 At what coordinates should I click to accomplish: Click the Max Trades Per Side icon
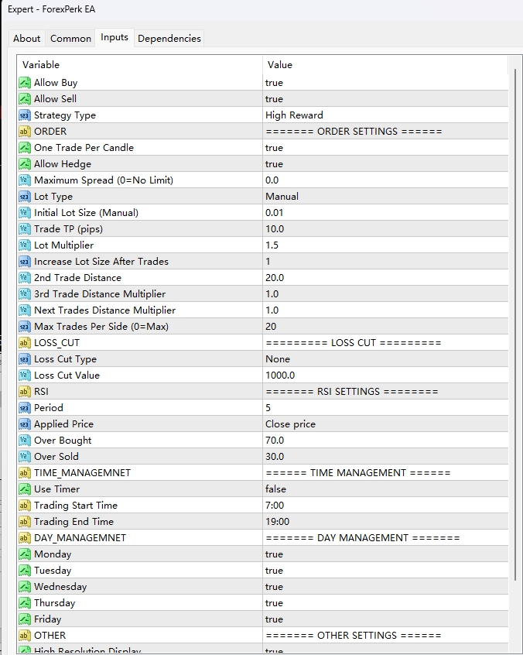[x=25, y=327]
